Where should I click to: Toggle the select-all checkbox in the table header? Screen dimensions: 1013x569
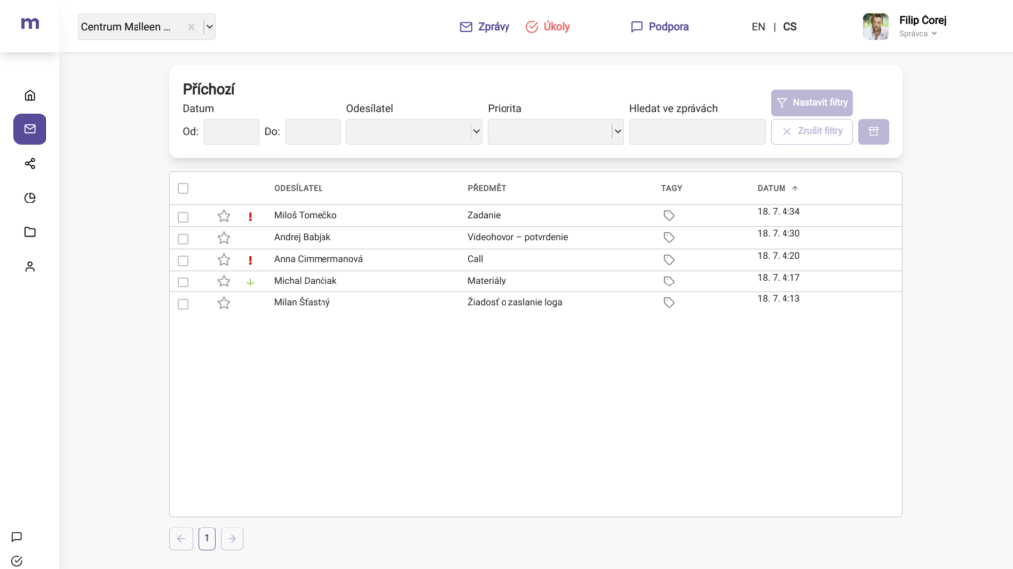point(183,188)
